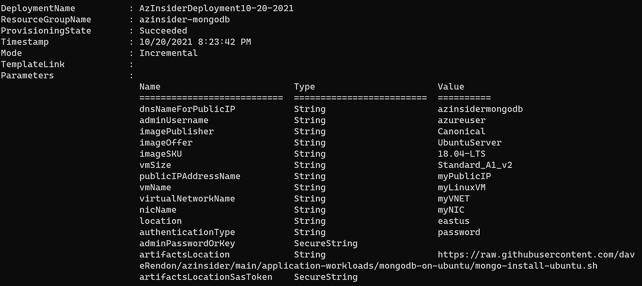Click the azureuser admin username value
The image size is (642, 286).
click(x=461, y=120)
